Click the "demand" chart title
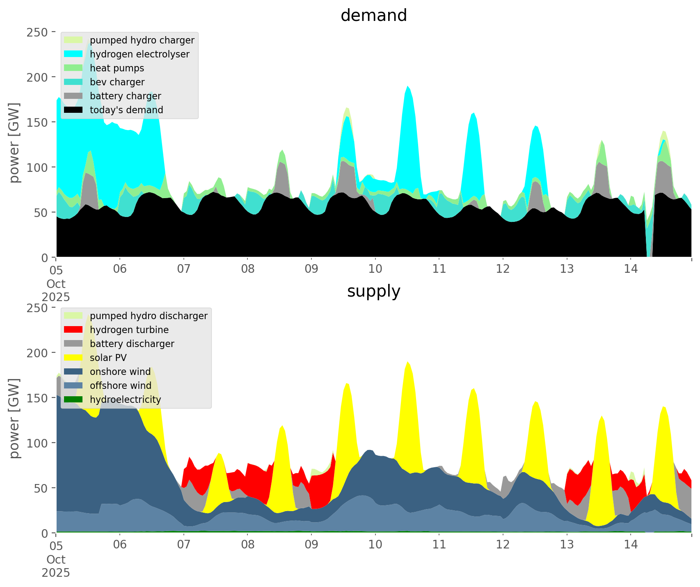 pos(373,16)
